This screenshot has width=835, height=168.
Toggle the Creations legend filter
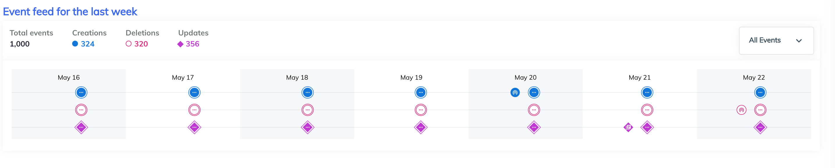pyautogui.click(x=83, y=43)
